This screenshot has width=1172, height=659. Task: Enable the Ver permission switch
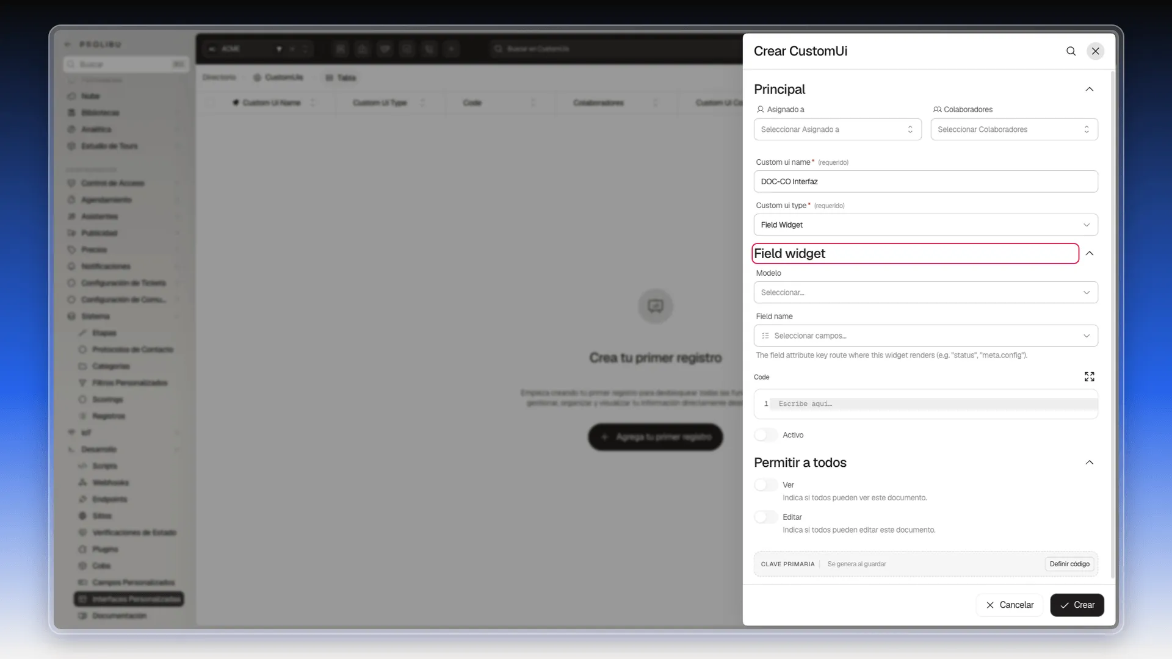(765, 485)
